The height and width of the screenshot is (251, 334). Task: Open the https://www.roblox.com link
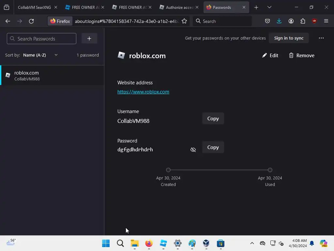[143, 92]
